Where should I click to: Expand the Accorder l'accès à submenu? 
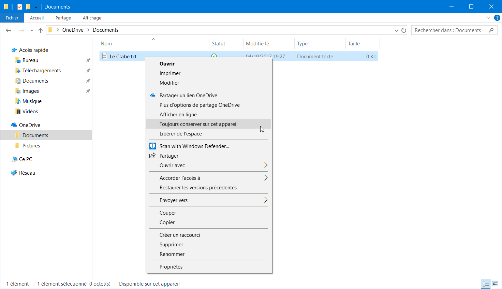tap(208, 178)
